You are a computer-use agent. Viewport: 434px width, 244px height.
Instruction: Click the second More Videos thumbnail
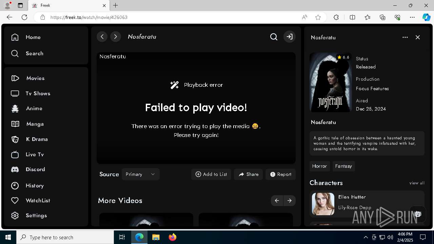pos(246,220)
